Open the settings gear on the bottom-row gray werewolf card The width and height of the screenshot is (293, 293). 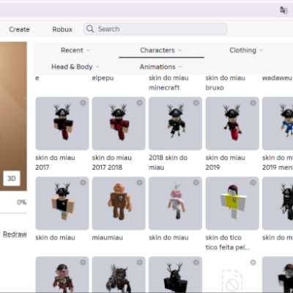click(x=140, y=262)
